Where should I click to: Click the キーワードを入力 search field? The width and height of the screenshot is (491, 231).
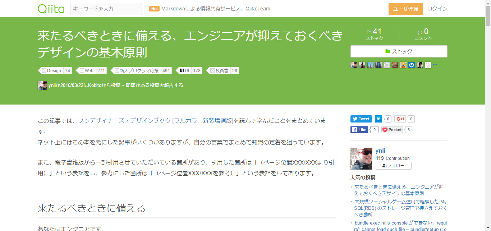click(x=106, y=9)
